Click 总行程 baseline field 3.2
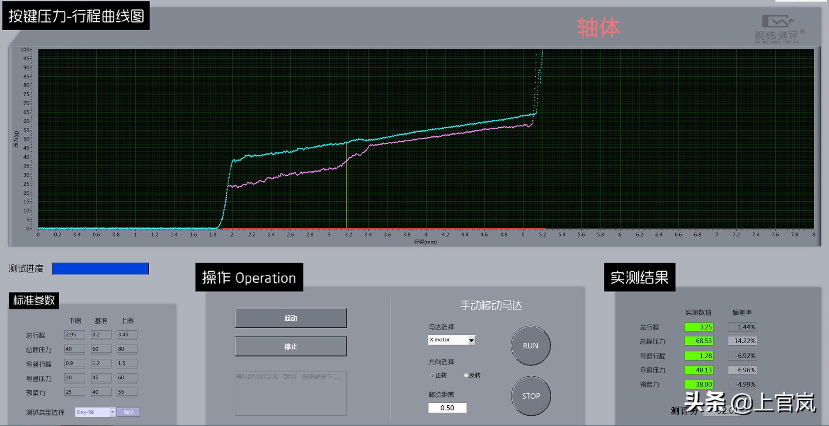Viewport: 829px width, 426px height. point(101,334)
